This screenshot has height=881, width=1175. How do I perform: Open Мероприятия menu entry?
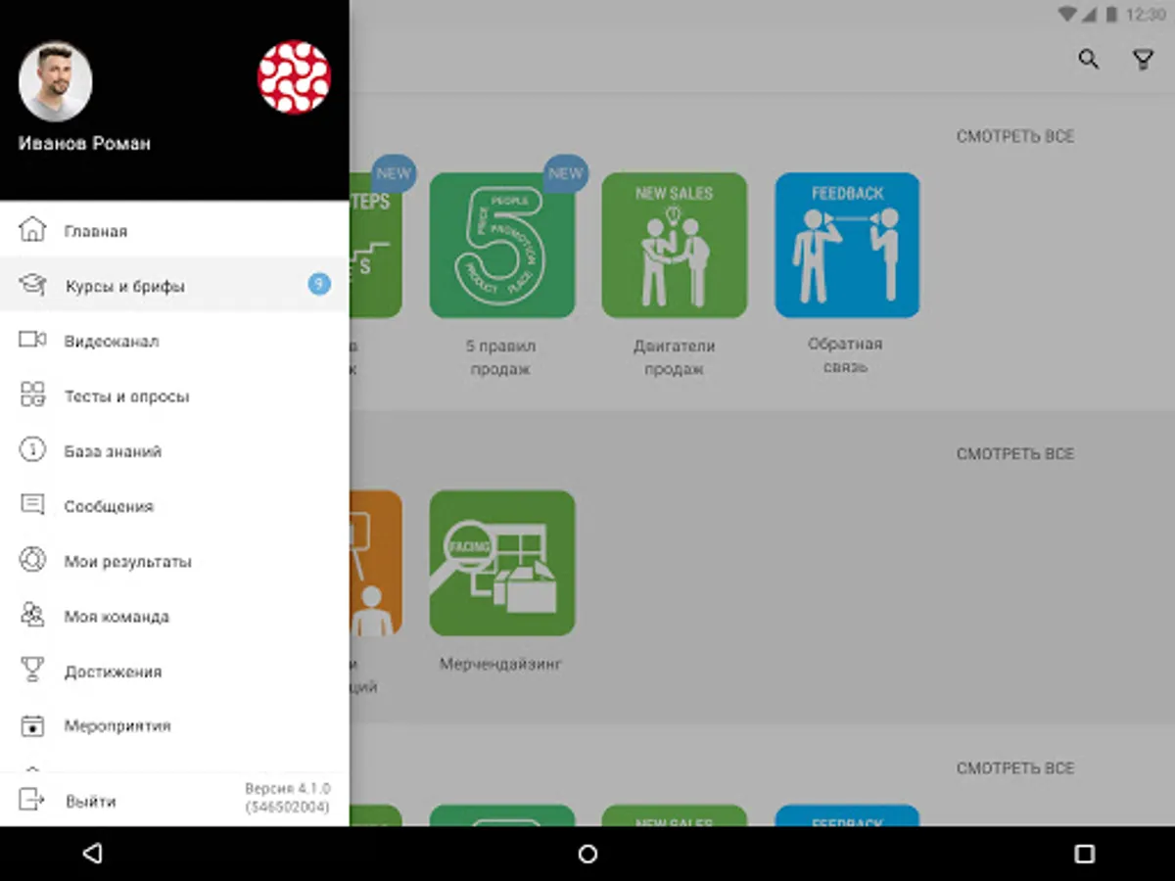(x=174, y=726)
